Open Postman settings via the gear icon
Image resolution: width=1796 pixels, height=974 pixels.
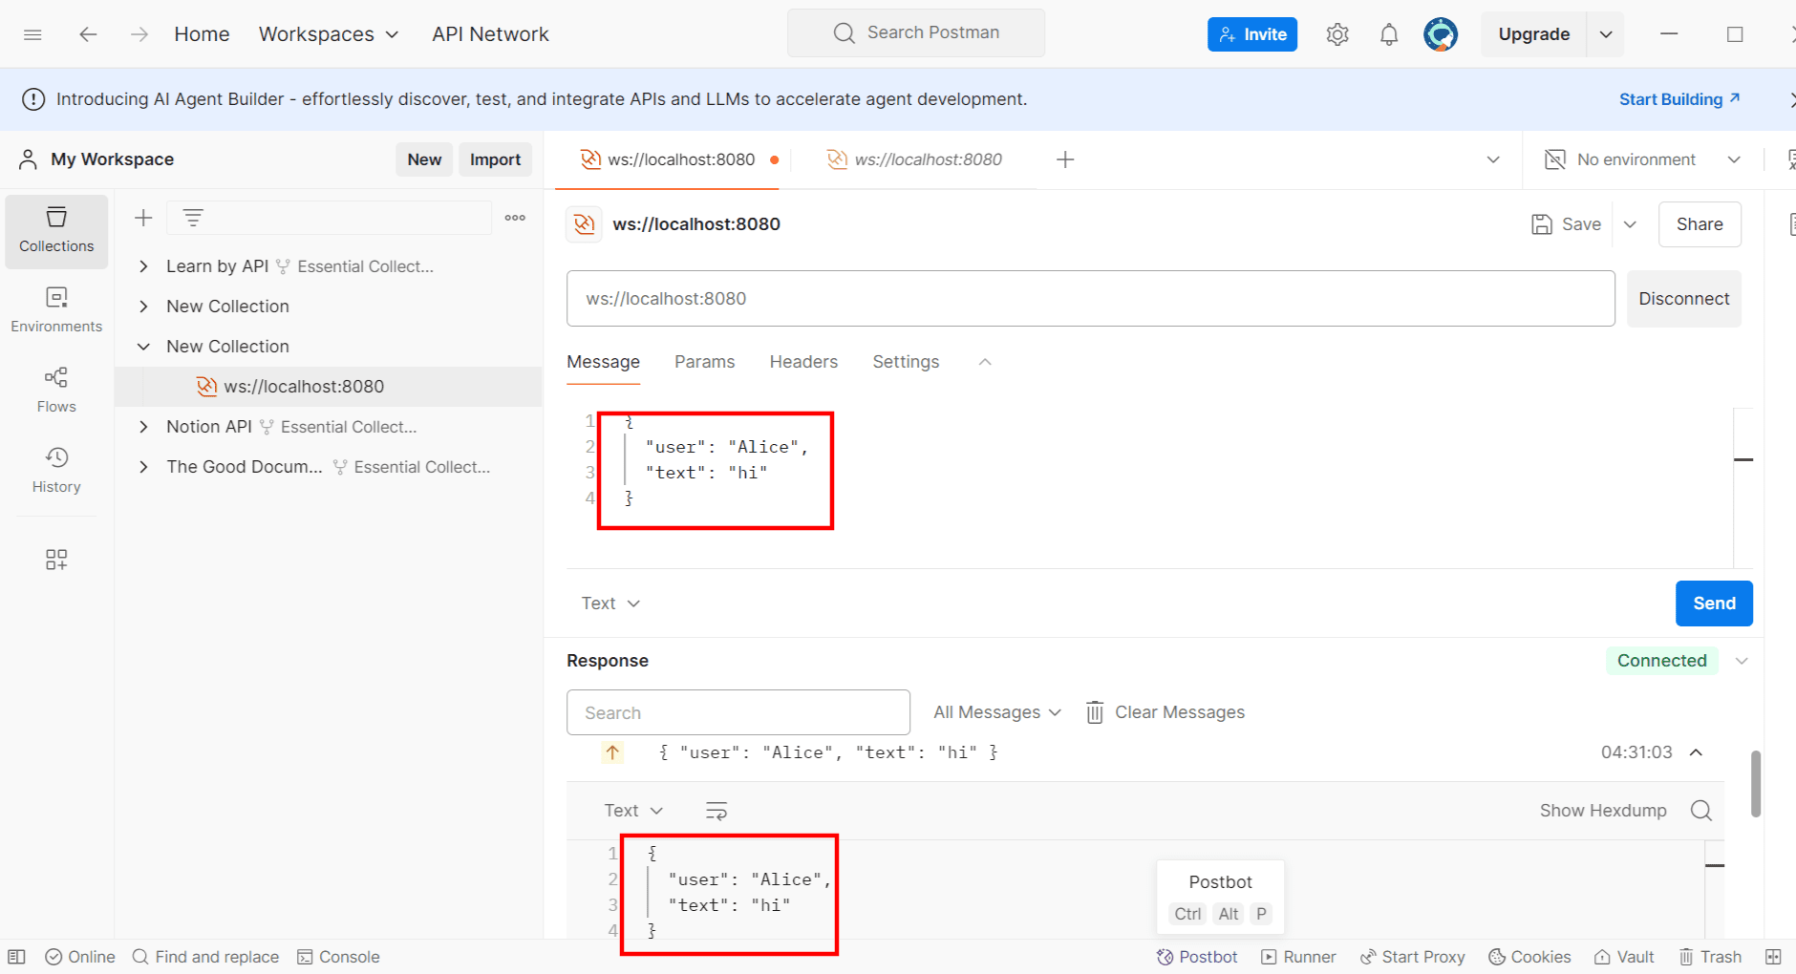point(1337,33)
